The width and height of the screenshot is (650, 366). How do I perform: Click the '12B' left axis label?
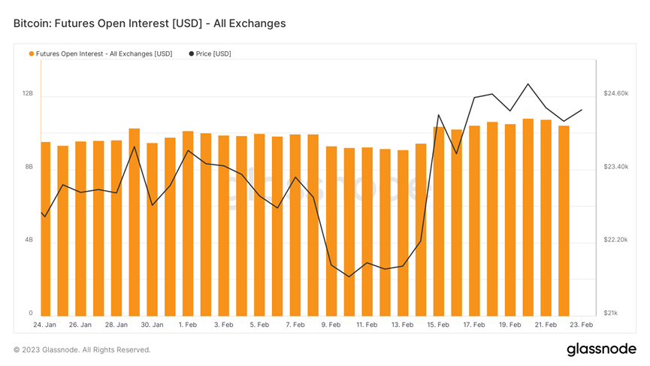(x=27, y=93)
